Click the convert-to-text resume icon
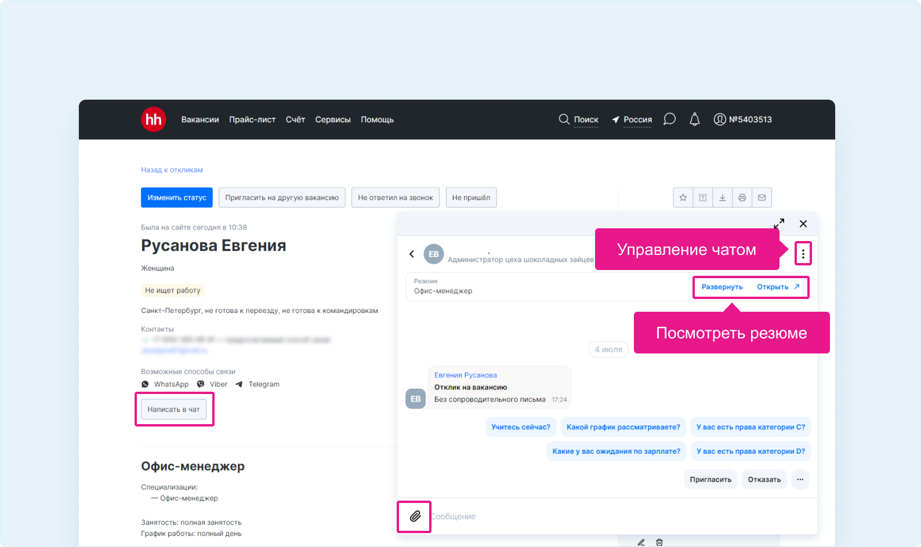The width and height of the screenshot is (921, 547). click(703, 198)
